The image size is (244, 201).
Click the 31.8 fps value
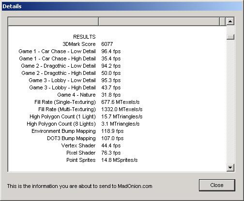111,95
